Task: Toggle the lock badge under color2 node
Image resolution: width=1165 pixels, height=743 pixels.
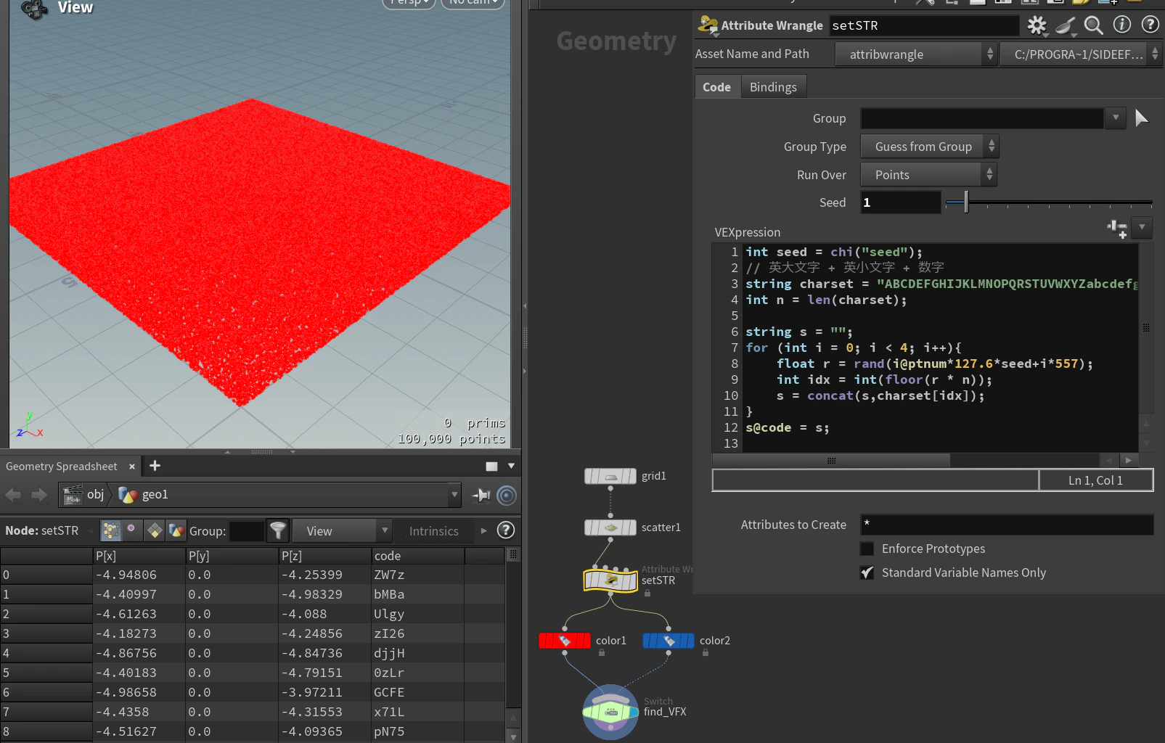Action: coord(705,653)
